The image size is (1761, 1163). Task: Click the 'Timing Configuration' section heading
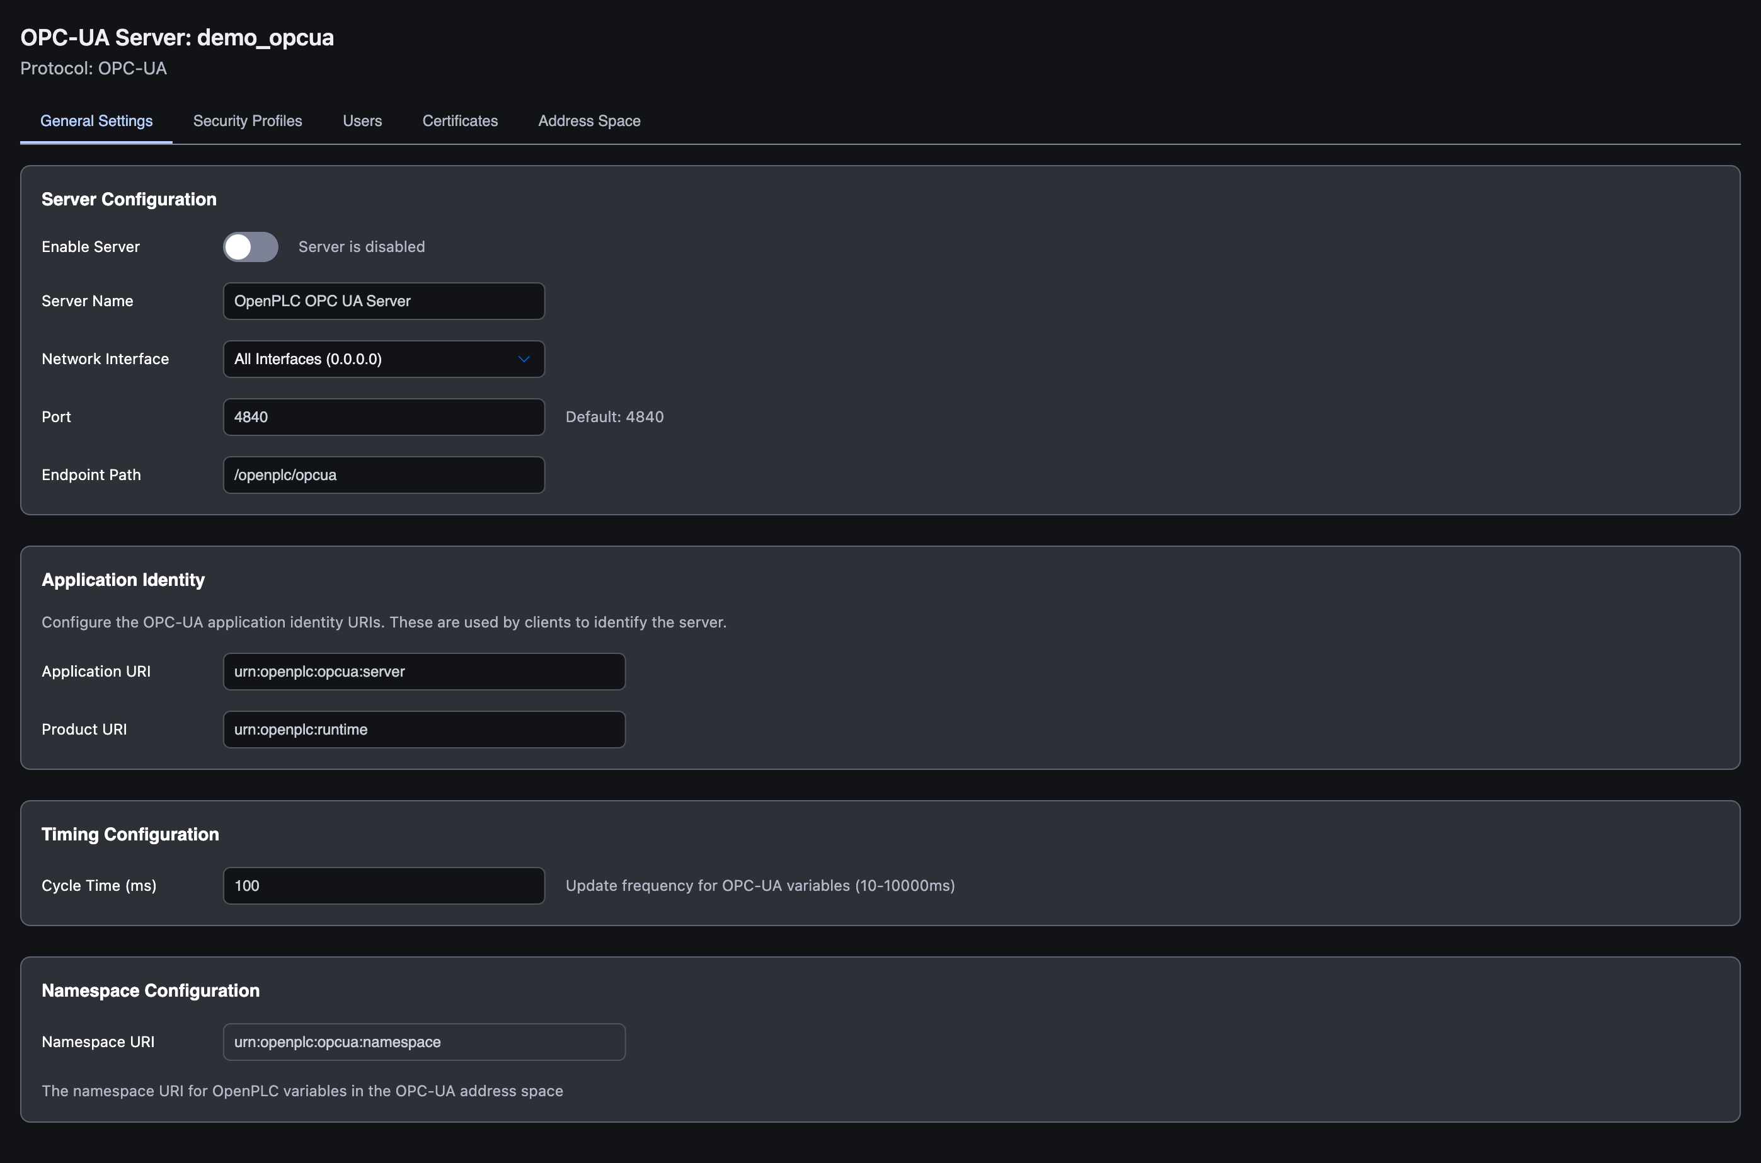[x=130, y=834]
